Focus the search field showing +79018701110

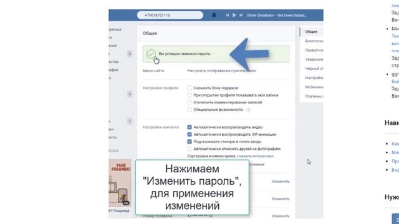coord(170,15)
